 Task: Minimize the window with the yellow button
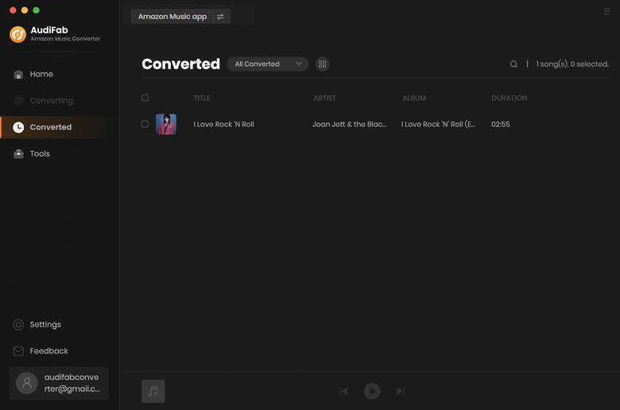coord(25,10)
